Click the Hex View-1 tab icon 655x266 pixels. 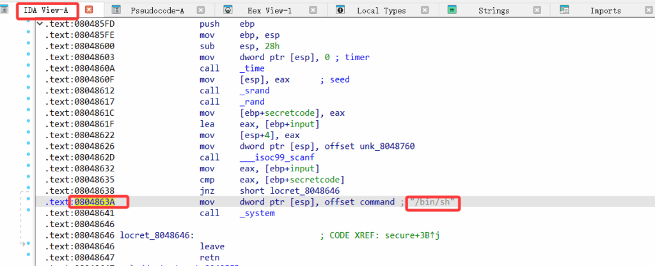[x=228, y=10]
